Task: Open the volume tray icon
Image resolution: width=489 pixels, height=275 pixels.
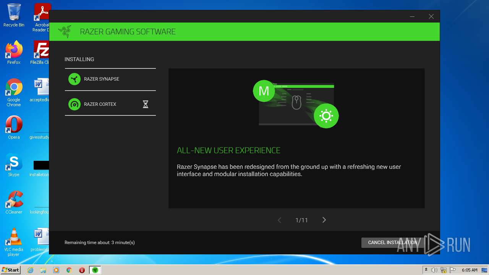Action: (434, 270)
